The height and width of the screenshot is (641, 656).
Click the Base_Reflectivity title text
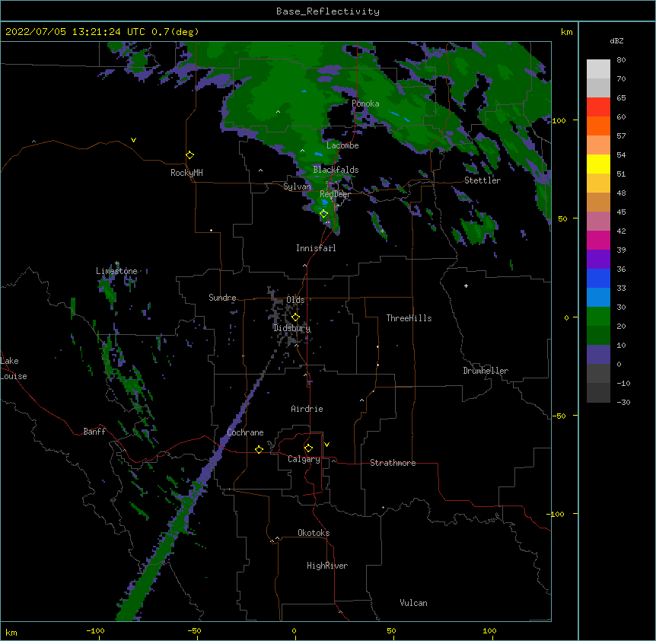pyautogui.click(x=328, y=11)
